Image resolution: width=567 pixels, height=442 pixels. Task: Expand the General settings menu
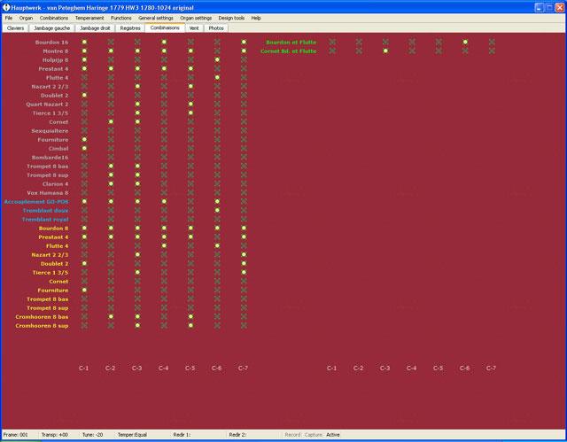tap(156, 18)
